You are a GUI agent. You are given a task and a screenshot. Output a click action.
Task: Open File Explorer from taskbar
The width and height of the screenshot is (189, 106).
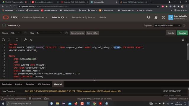pyautogui.click(x=58, y=103)
